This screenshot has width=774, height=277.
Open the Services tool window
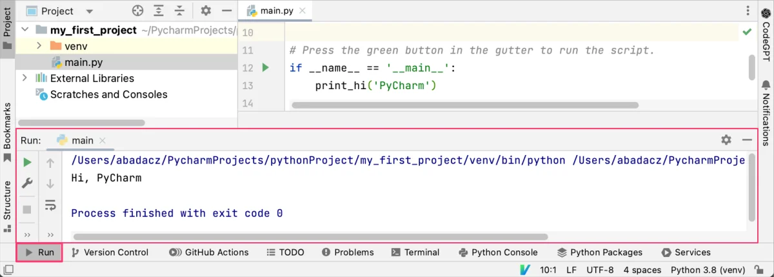point(686,252)
